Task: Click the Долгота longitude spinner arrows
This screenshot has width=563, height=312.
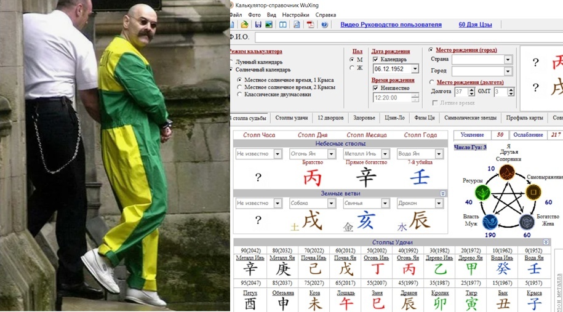Action: pos(471,92)
